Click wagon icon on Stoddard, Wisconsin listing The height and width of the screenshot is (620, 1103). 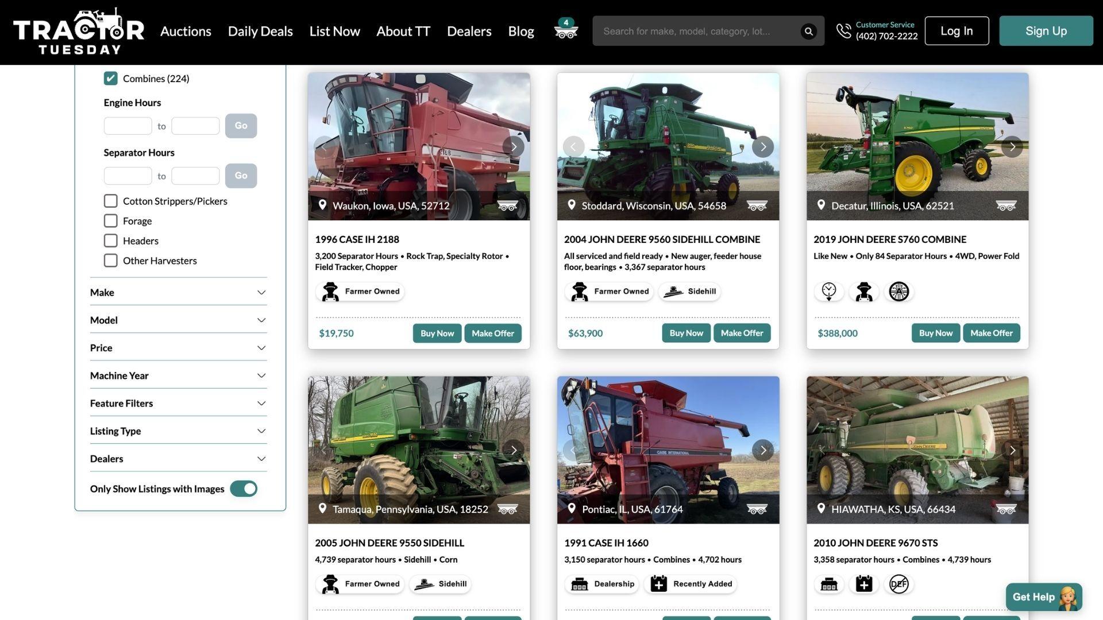click(x=757, y=206)
